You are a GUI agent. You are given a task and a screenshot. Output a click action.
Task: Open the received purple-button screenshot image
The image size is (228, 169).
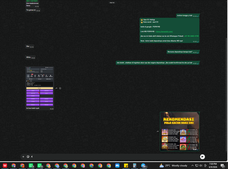pyautogui.click(x=40, y=87)
